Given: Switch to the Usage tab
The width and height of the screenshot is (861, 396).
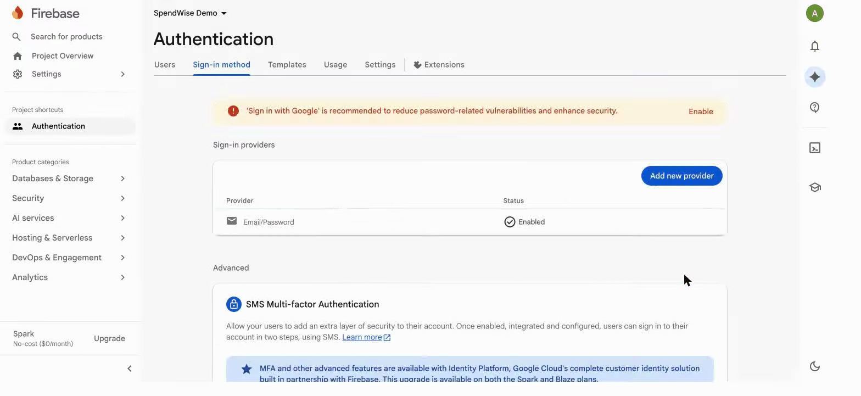Looking at the screenshot, I should click(x=336, y=65).
